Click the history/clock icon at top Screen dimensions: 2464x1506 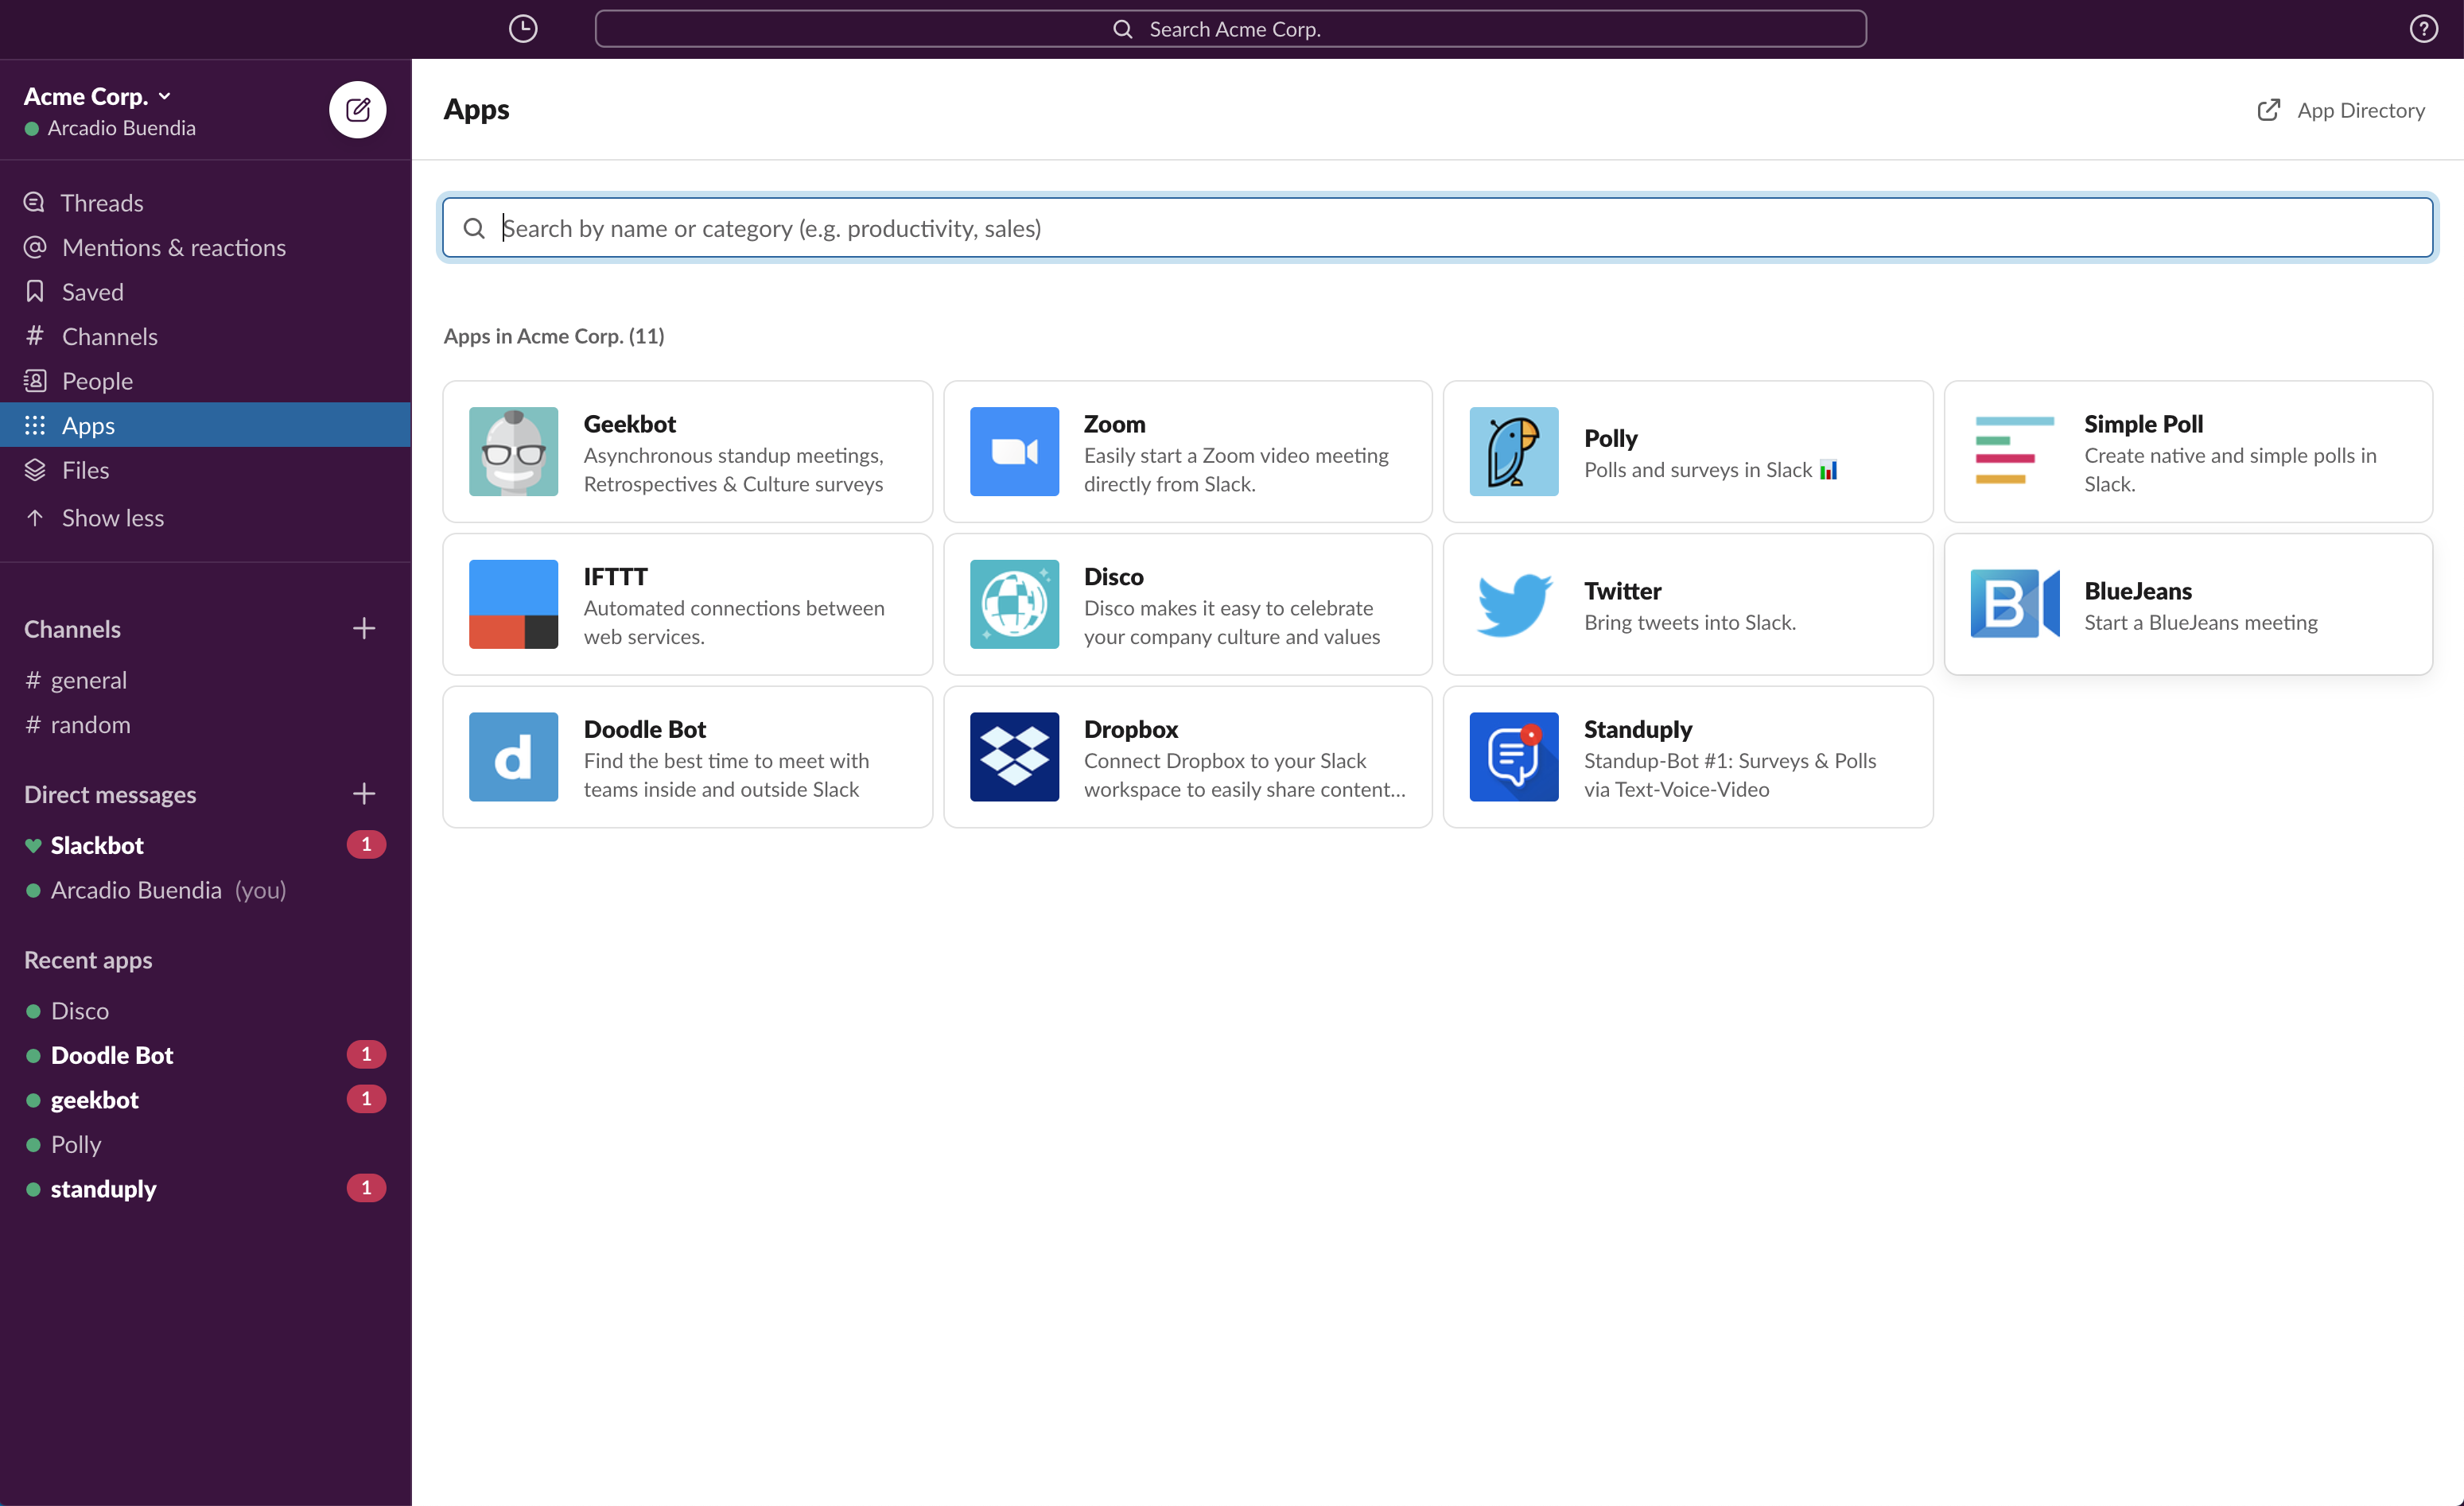(523, 26)
